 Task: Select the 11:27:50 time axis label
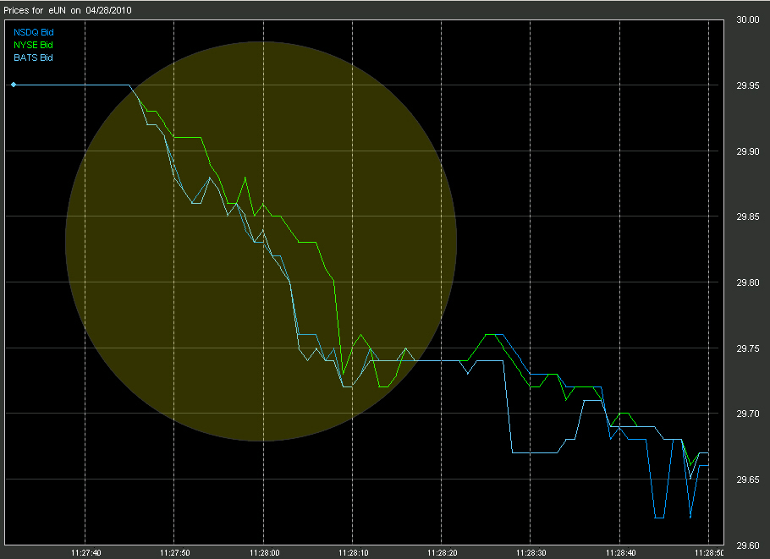click(x=175, y=553)
